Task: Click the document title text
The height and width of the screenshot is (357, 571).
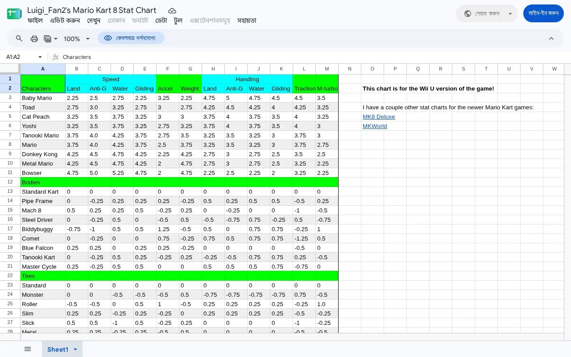Action: point(91,10)
